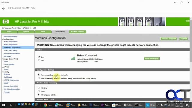This screenshot has width=192, height=108.
Task: Click the HP logo in the green banner
Action: coord(6,22)
